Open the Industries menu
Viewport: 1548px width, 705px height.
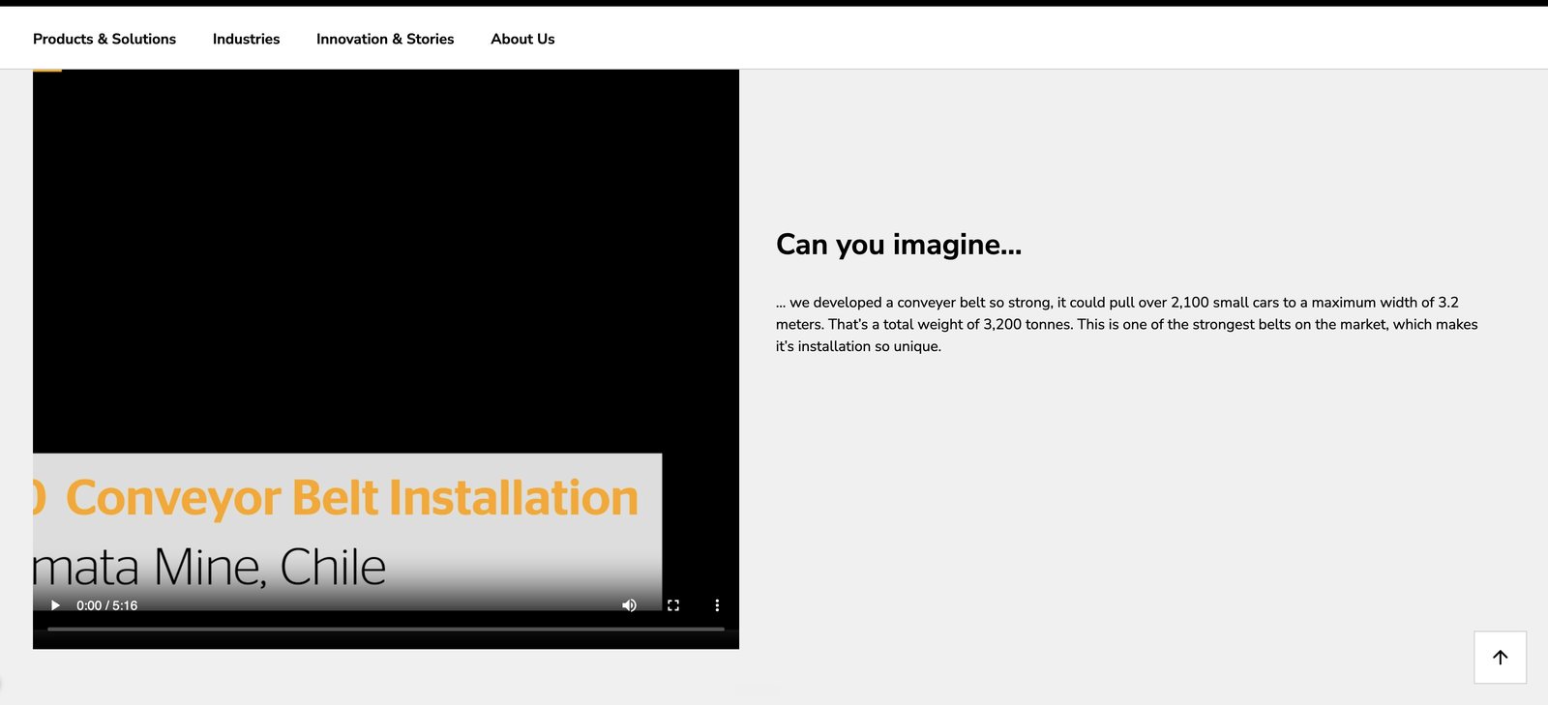pyautogui.click(x=246, y=39)
